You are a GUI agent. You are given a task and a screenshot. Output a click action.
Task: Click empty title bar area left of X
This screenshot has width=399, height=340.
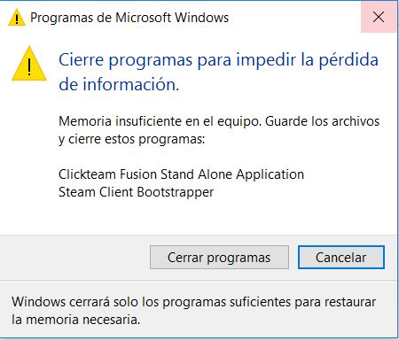tap(295, 17)
